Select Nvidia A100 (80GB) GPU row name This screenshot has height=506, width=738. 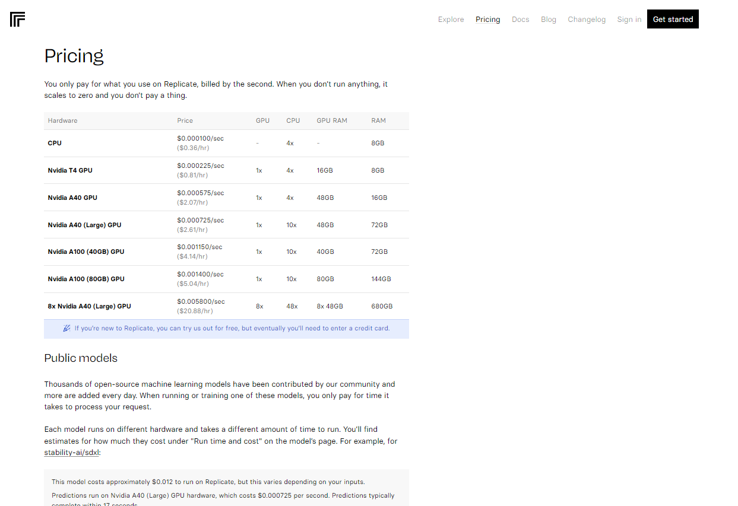pyautogui.click(x=86, y=279)
